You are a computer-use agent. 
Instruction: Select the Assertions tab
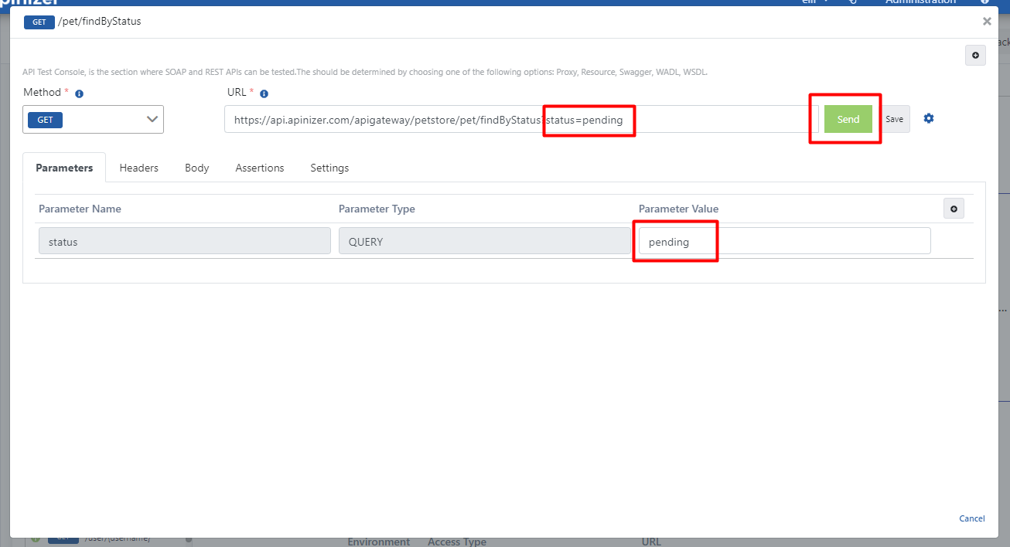pos(260,168)
